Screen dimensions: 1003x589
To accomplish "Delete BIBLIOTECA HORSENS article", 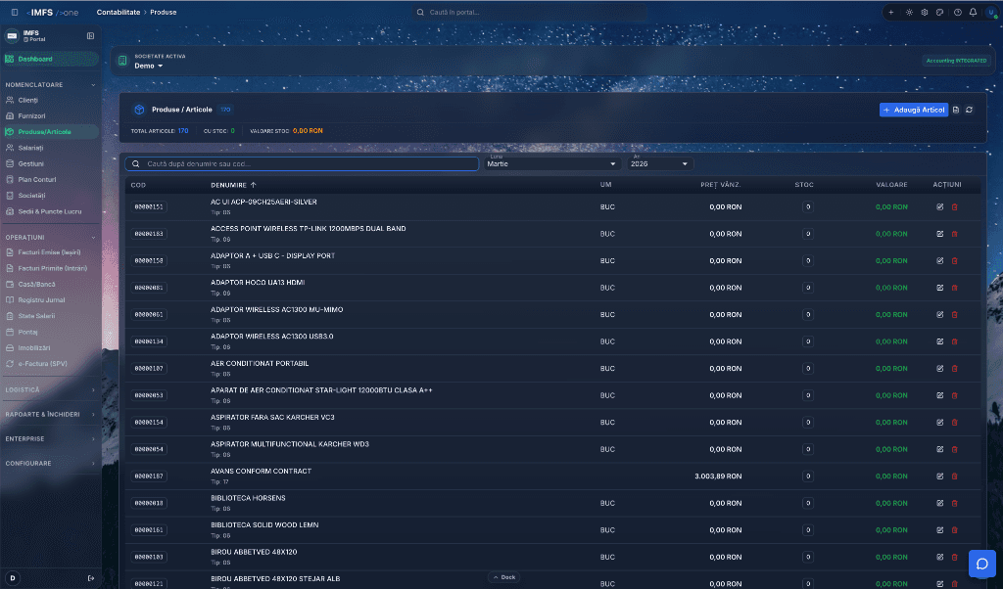I will click(x=954, y=503).
